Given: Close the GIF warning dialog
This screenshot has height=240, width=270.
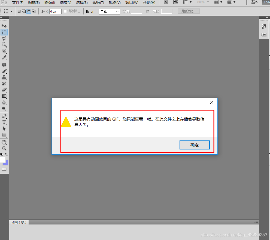Looking at the screenshot, I should click(x=212, y=103).
